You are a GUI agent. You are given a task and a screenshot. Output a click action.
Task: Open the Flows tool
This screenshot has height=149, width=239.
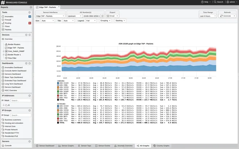7,26
